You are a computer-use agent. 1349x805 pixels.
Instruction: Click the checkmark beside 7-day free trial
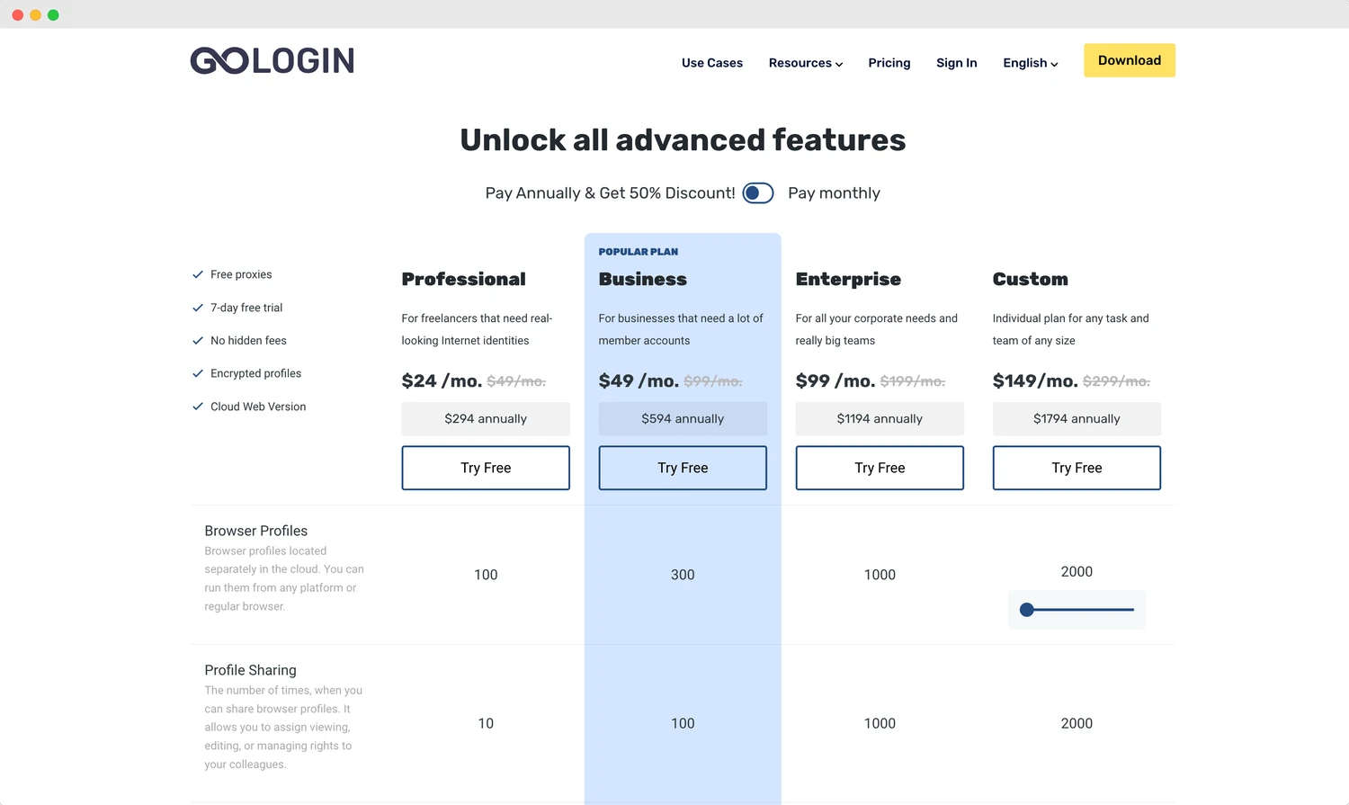click(x=198, y=308)
